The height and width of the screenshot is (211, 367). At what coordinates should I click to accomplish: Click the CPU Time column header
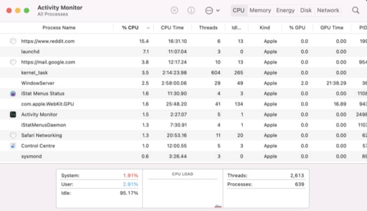[x=173, y=28]
